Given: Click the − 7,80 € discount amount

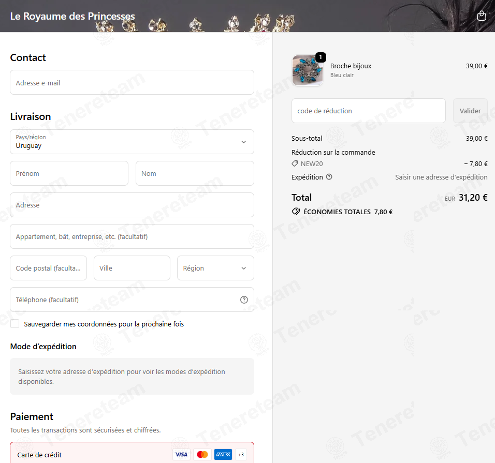Looking at the screenshot, I should (x=475, y=163).
